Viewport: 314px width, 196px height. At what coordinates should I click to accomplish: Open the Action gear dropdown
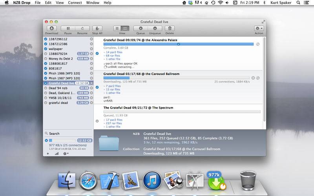click(x=259, y=28)
